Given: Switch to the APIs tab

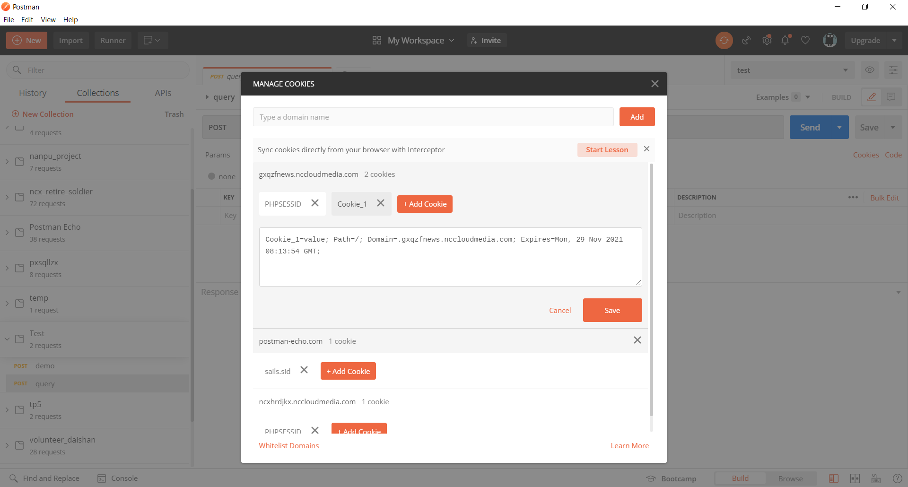Looking at the screenshot, I should tap(163, 93).
